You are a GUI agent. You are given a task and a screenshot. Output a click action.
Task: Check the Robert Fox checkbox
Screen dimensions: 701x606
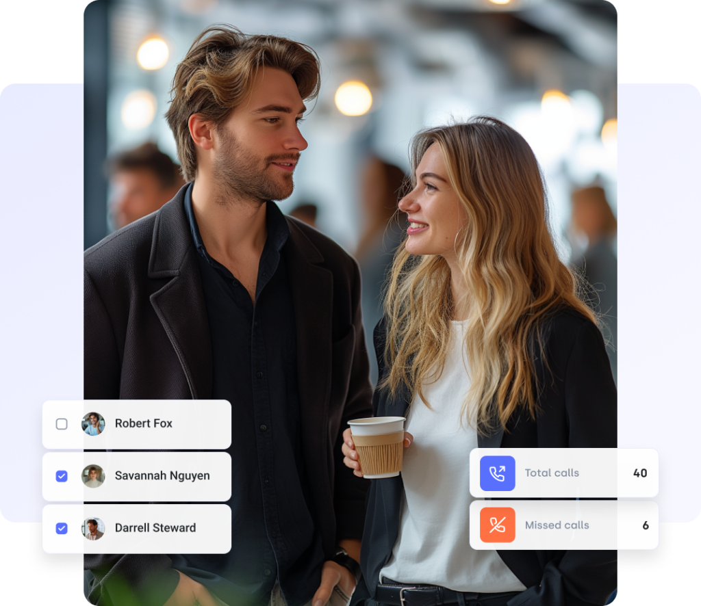(62, 424)
